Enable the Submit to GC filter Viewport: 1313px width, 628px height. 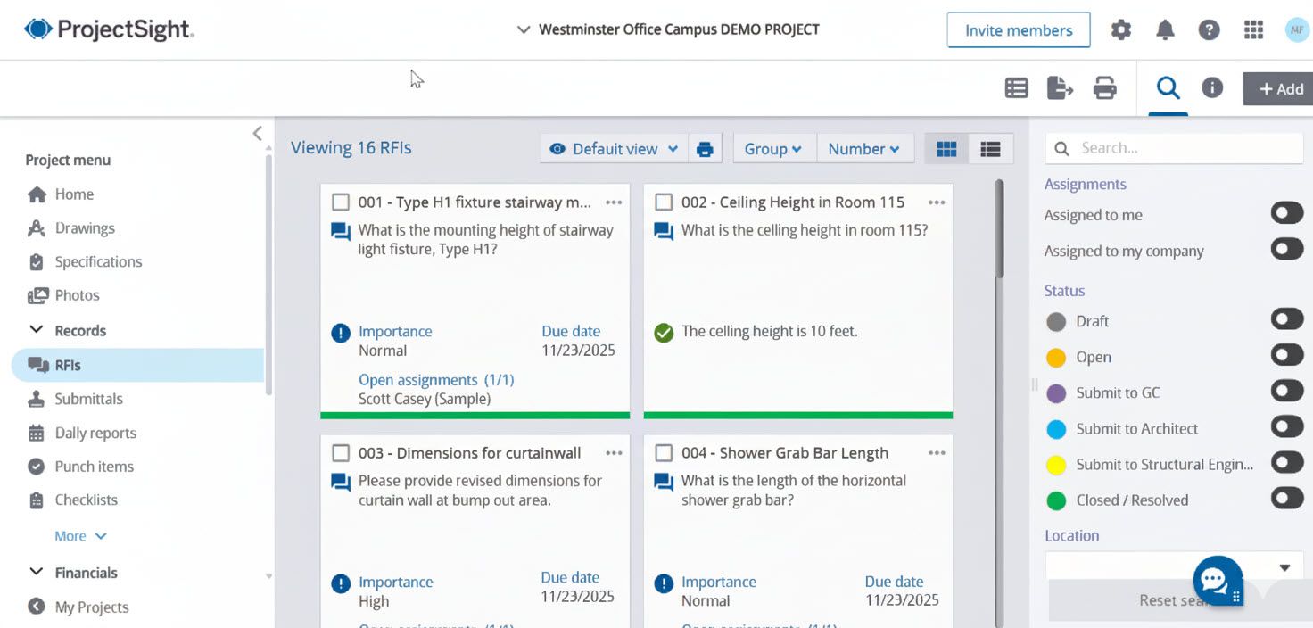click(x=1287, y=391)
